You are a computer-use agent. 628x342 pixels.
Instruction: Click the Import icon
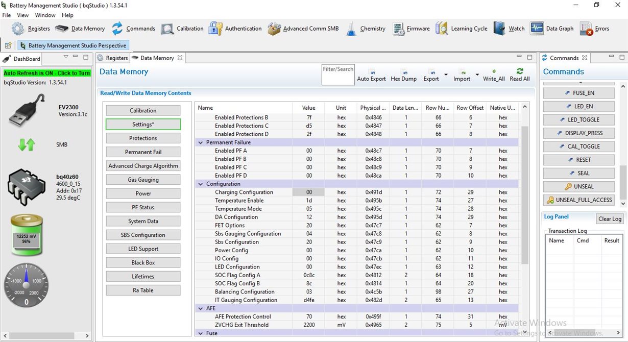[462, 76]
